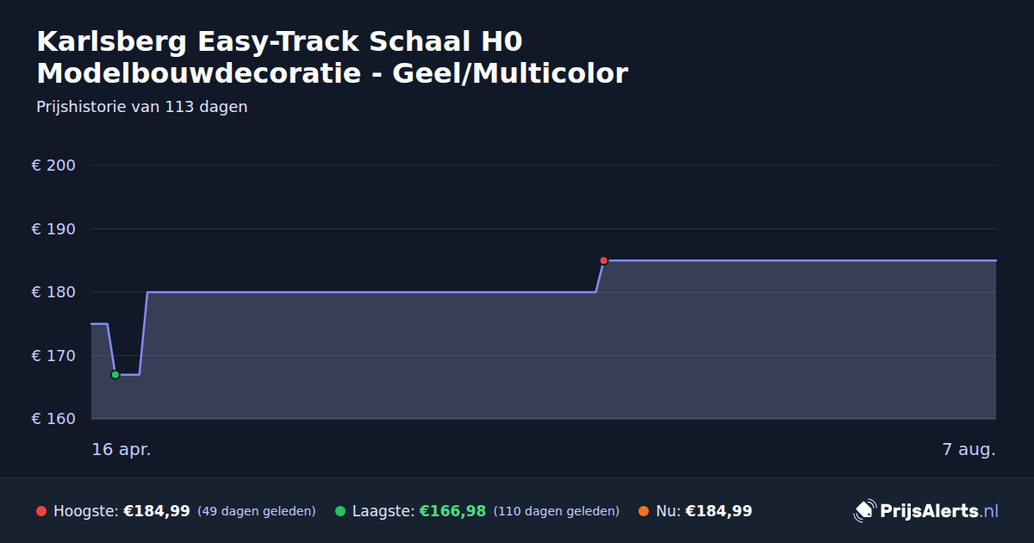Click the € 170 axis label
The image size is (1034, 543).
coord(54,355)
